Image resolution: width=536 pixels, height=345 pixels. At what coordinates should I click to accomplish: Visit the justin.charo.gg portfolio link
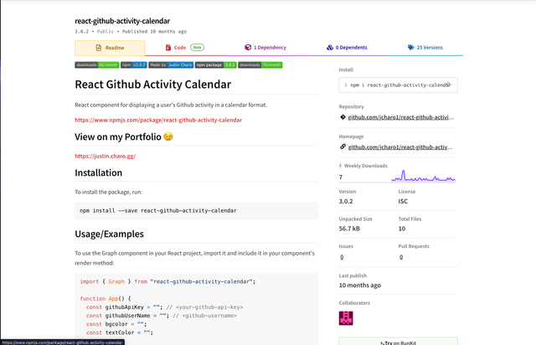[105, 156]
